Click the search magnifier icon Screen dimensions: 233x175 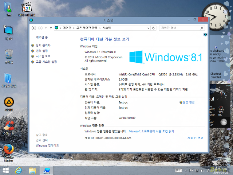pos(202,28)
